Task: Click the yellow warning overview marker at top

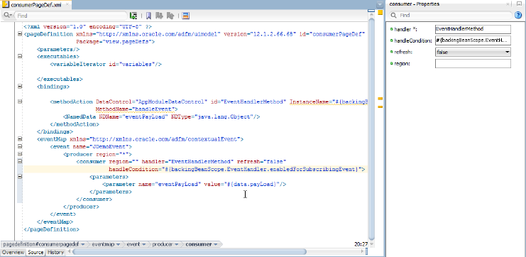Action: 380,12
